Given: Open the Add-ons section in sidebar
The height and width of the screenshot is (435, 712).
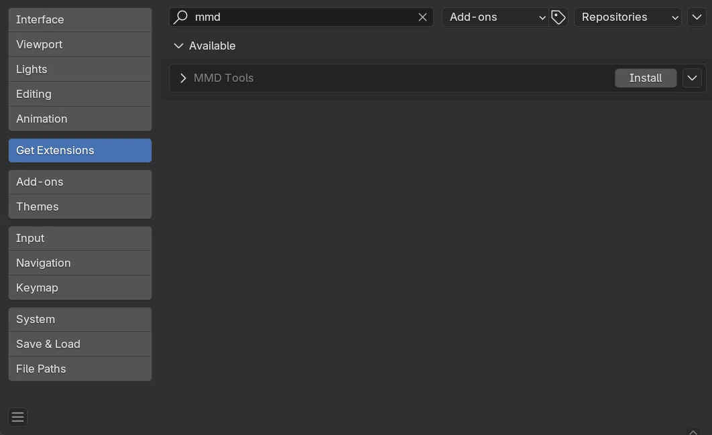Looking at the screenshot, I should [x=80, y=182].
